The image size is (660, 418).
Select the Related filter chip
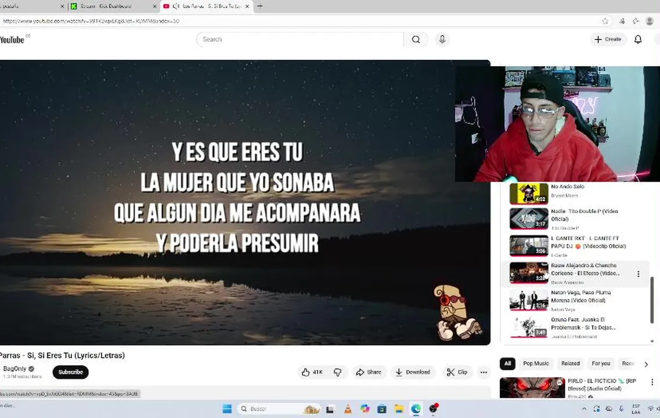pyautogui.click(x=571, y=363)
